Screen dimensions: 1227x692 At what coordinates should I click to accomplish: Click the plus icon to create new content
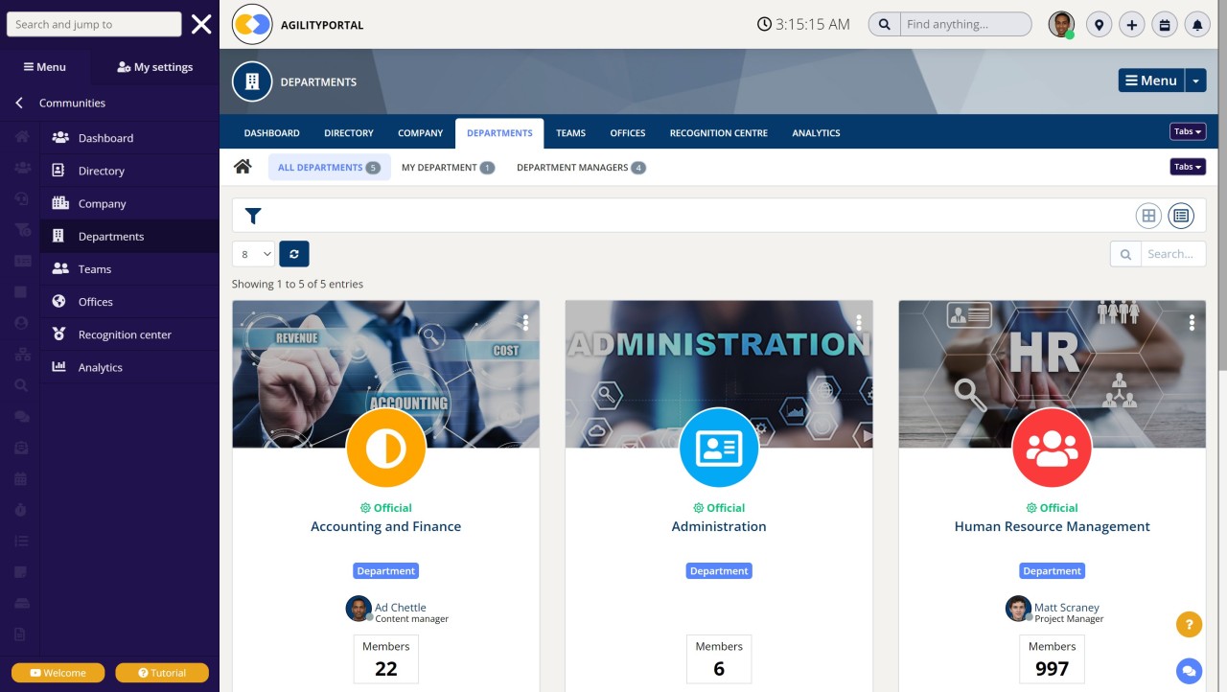[x=1131, y=24]
